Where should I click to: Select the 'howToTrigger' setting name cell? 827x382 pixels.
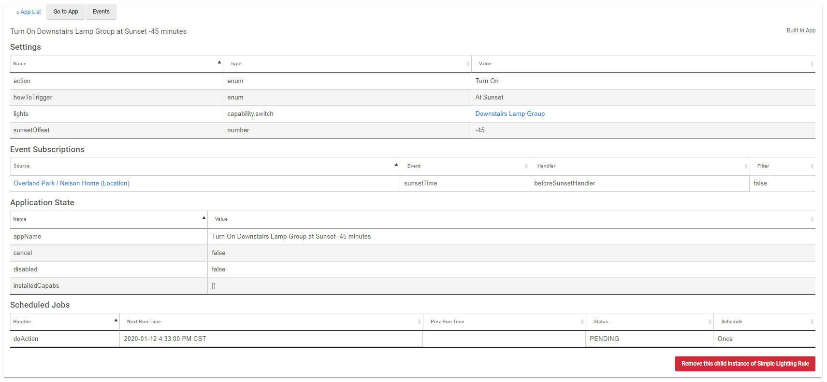tap(116, 98)
